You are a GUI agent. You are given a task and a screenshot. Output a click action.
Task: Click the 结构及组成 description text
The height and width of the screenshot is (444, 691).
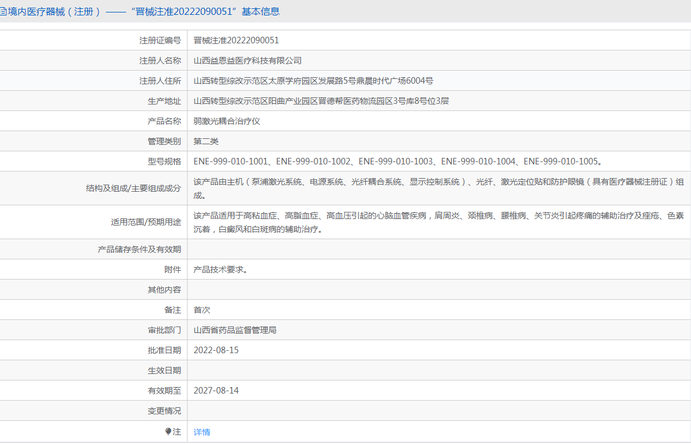tap(439, 189)
